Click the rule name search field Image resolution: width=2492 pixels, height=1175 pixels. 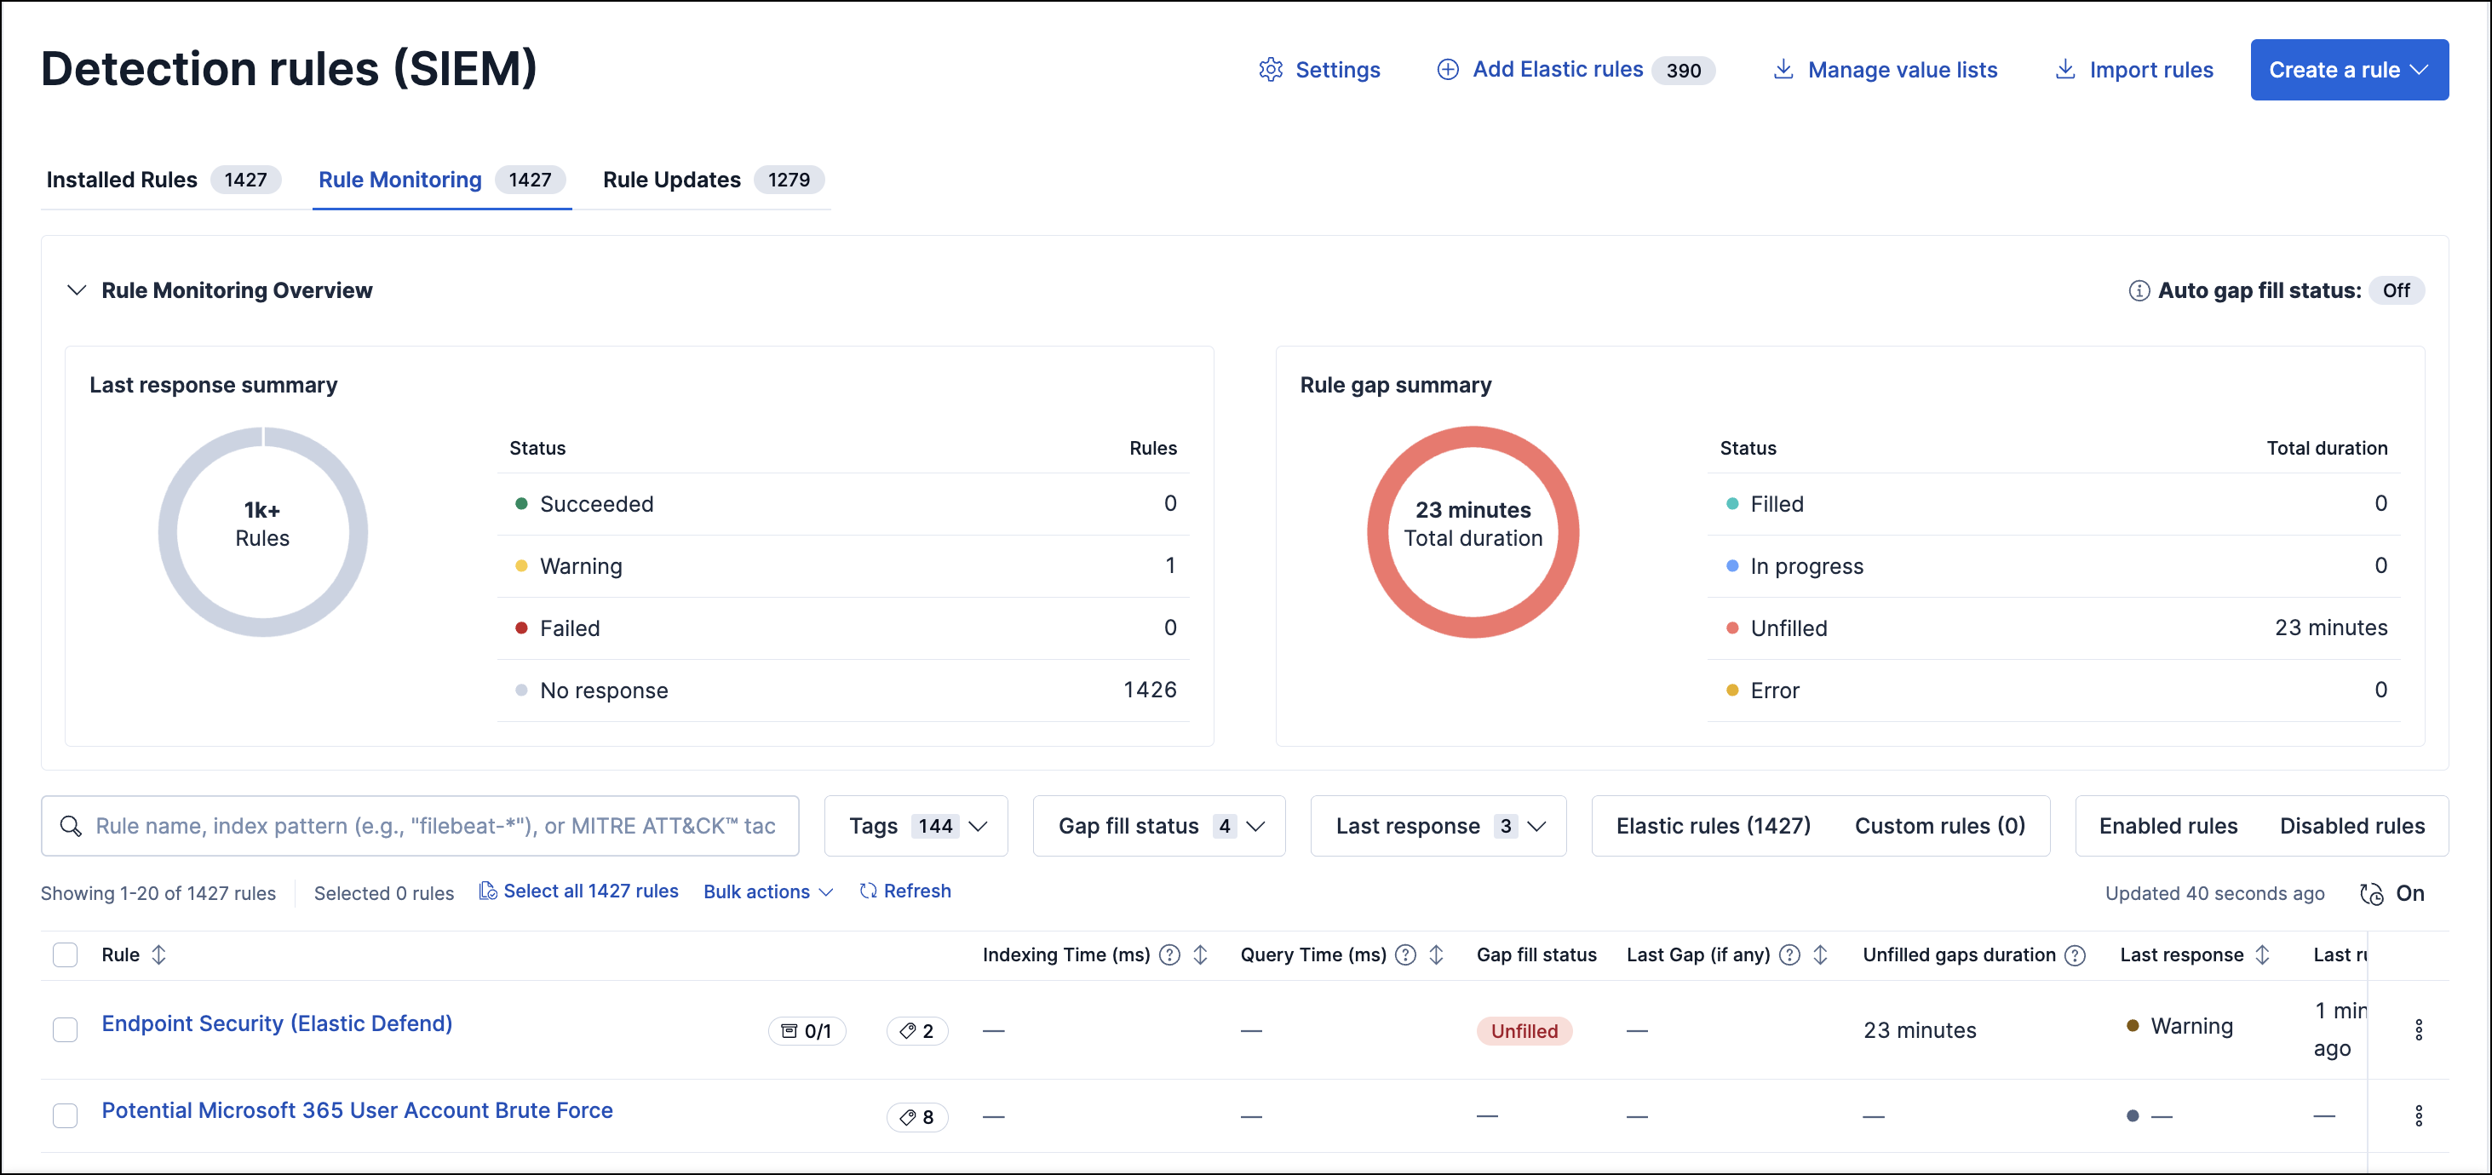click(434, 826)
